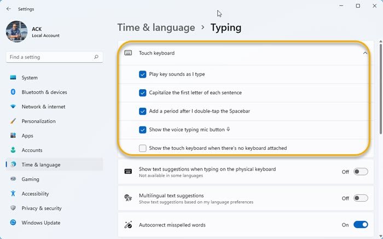This screenshot has width=383, height=239.
Task: Uncheck Show the voice typing mic button
Action: [x=143, y=130]
